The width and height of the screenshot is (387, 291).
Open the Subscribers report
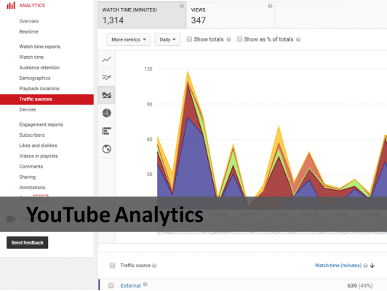[32, 135]
